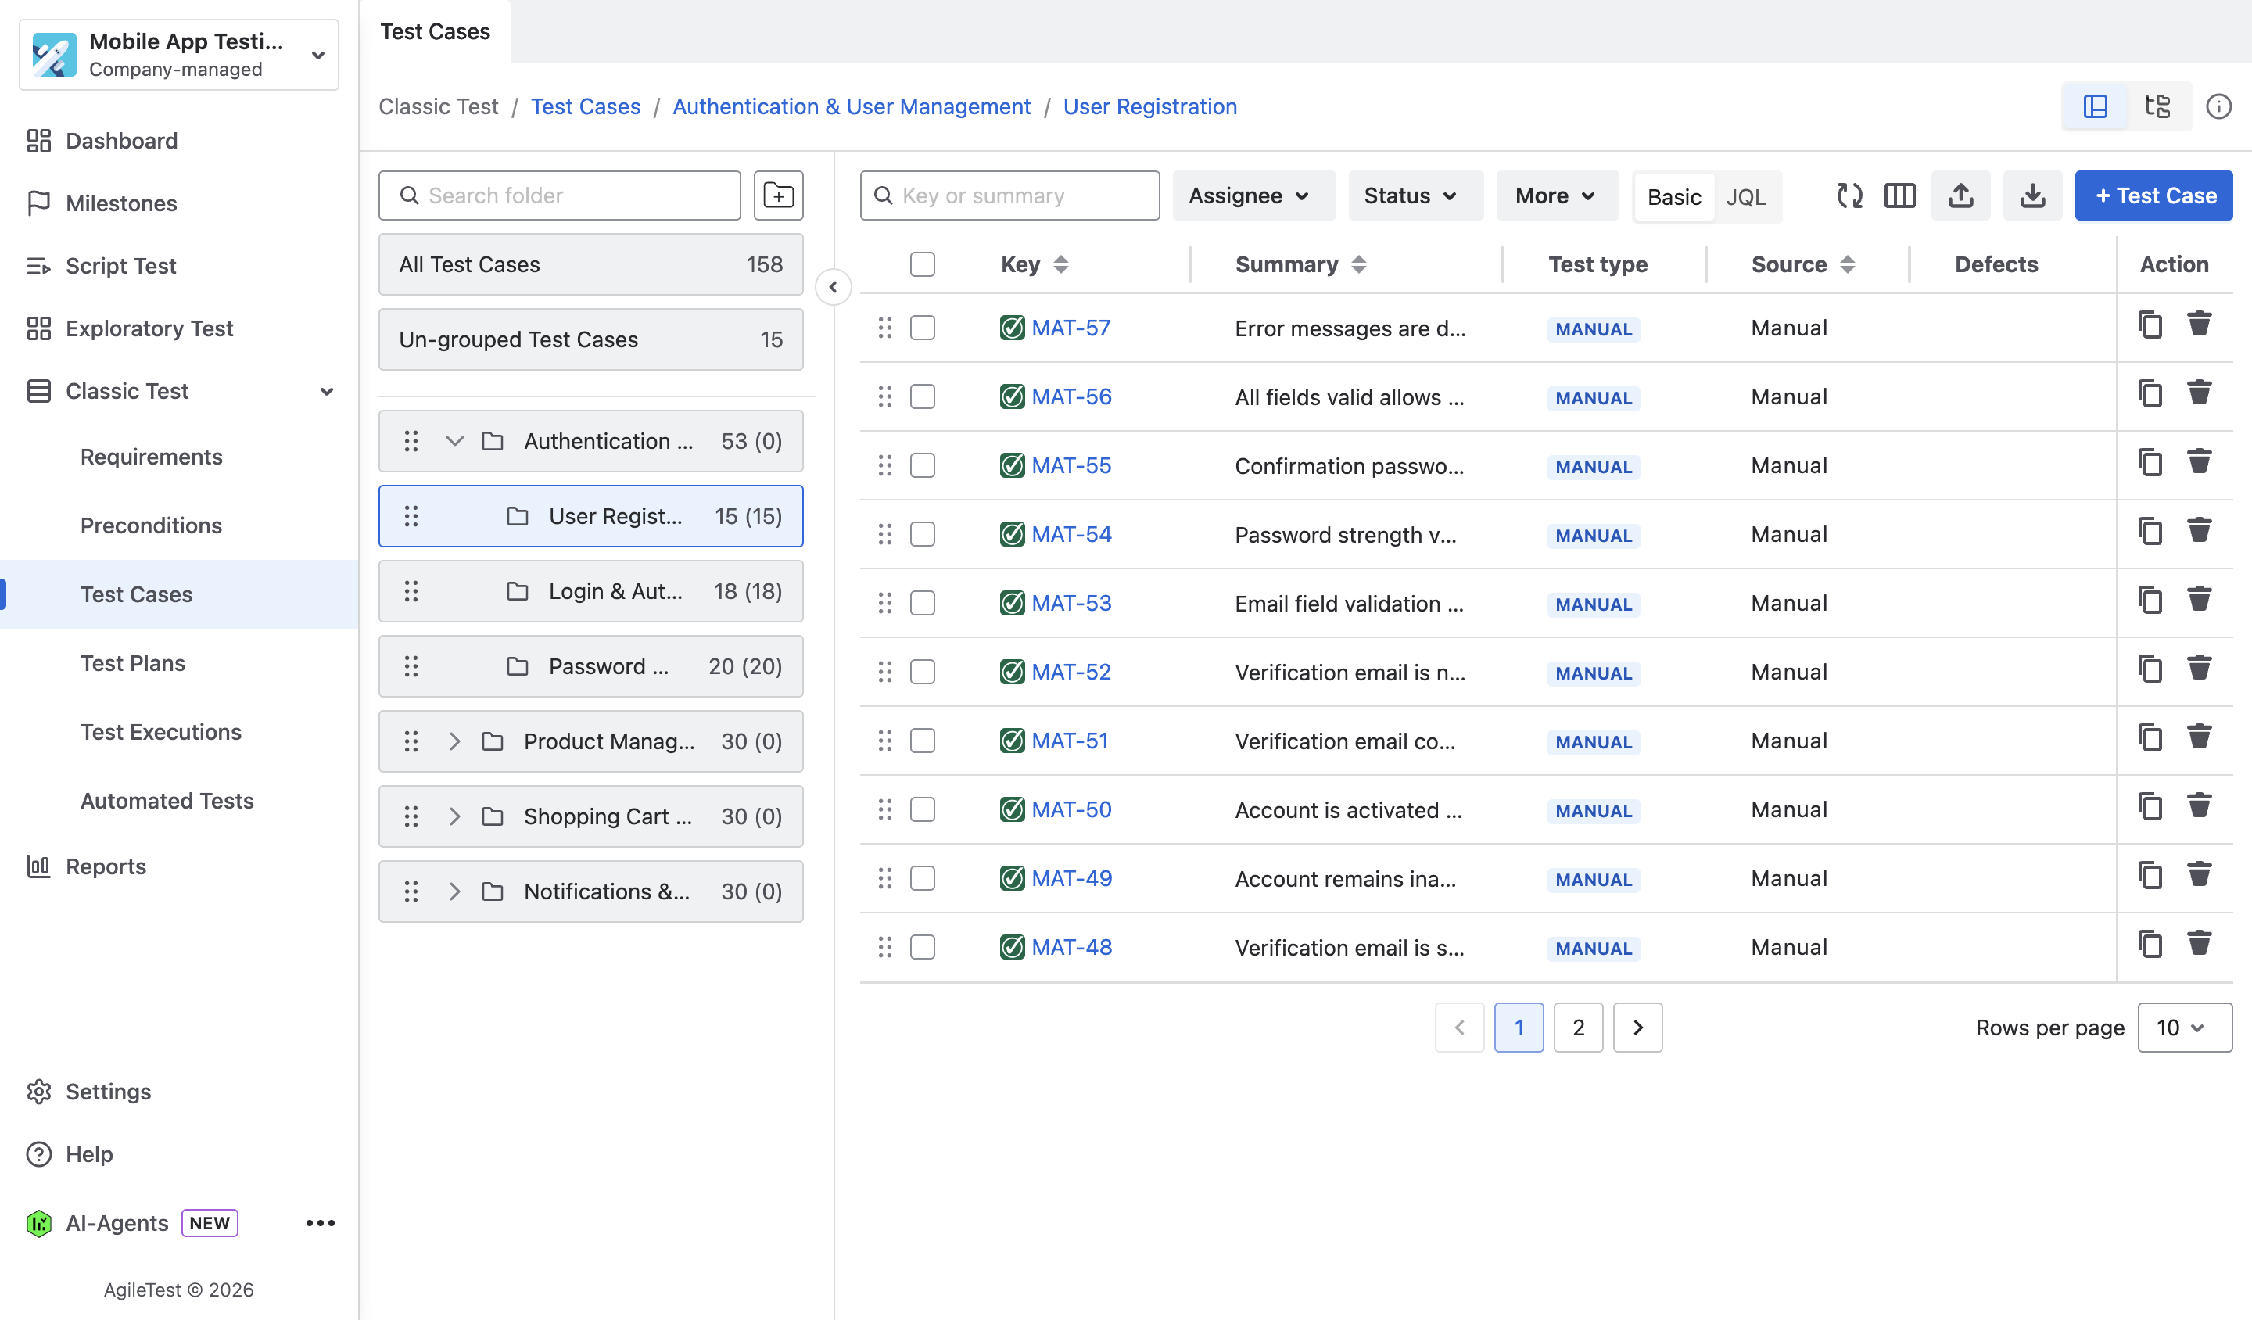Viewport: 2252px width, 1320px height.
Task: Sort by Key column arrows
Action: (x=1061, y=264)
